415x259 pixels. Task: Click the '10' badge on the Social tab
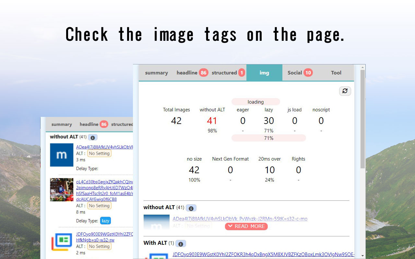point(308,73)
